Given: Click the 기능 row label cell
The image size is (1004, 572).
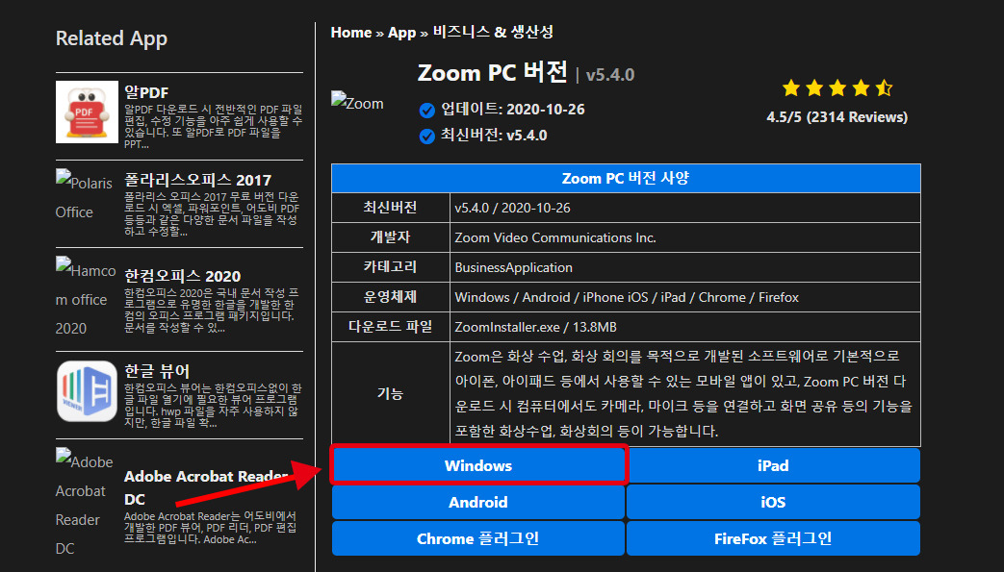Looking at the screenshot, I should [x=391, y=393].
